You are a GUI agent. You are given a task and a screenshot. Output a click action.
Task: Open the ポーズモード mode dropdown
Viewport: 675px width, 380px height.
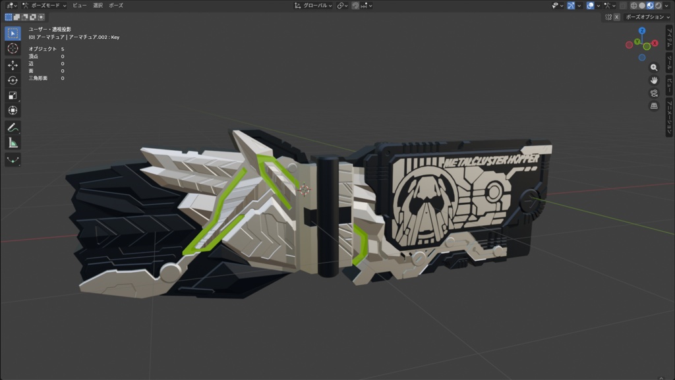pos(44,5)
